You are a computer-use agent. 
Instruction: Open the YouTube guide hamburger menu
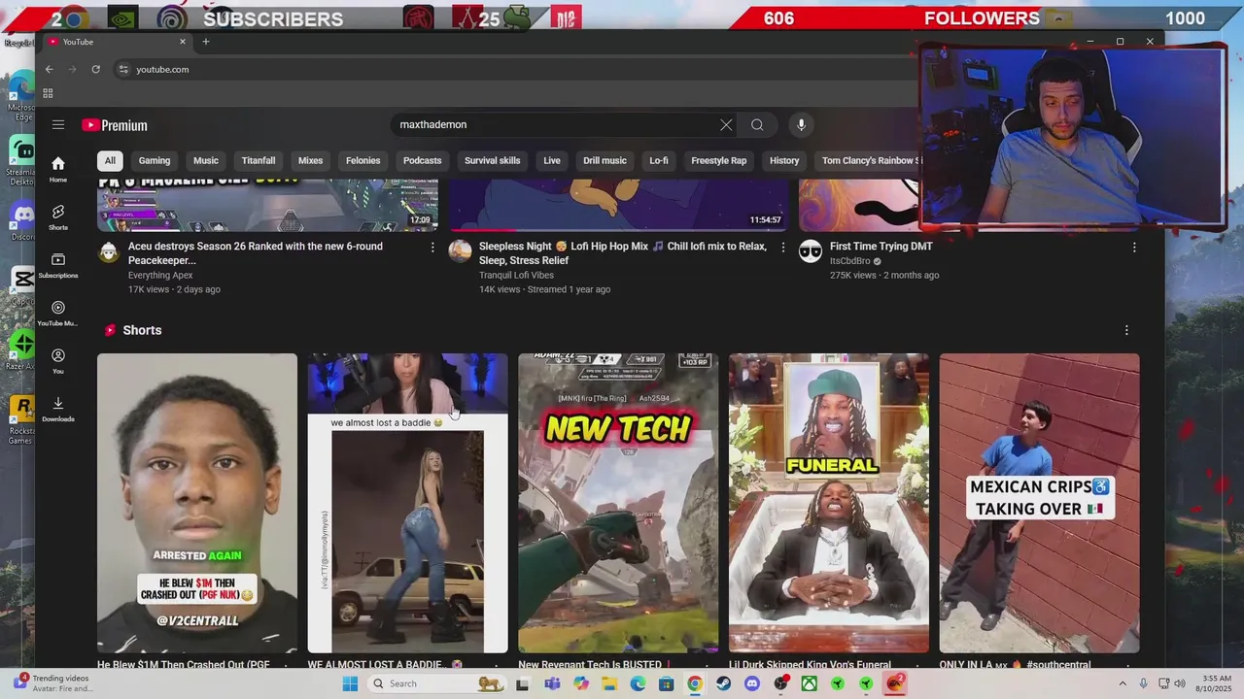pyautogui.click(x=58, y=124)
